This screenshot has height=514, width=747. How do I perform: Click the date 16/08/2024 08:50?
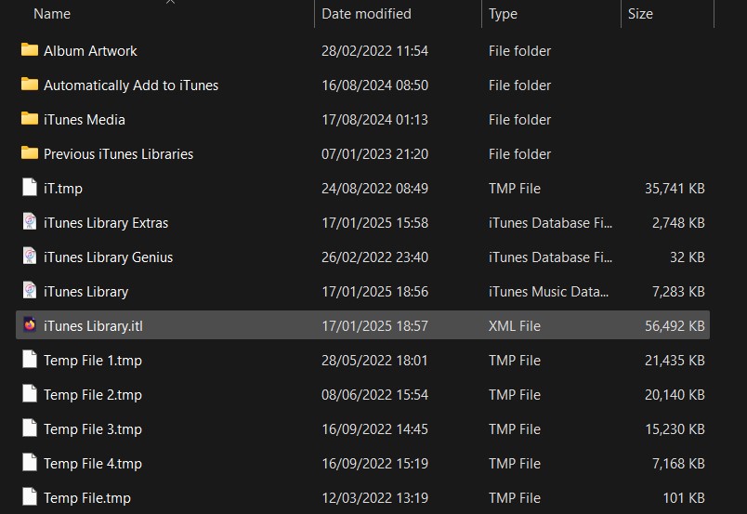pos(375,86)
